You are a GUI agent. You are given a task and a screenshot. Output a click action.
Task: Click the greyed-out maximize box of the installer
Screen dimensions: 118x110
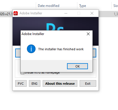79,13
